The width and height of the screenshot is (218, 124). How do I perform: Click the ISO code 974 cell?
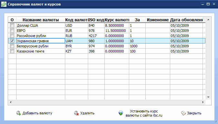tap(96, 46)
